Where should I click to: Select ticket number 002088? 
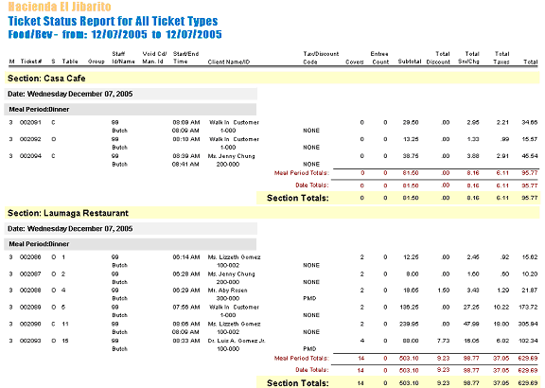coord(30,290)
